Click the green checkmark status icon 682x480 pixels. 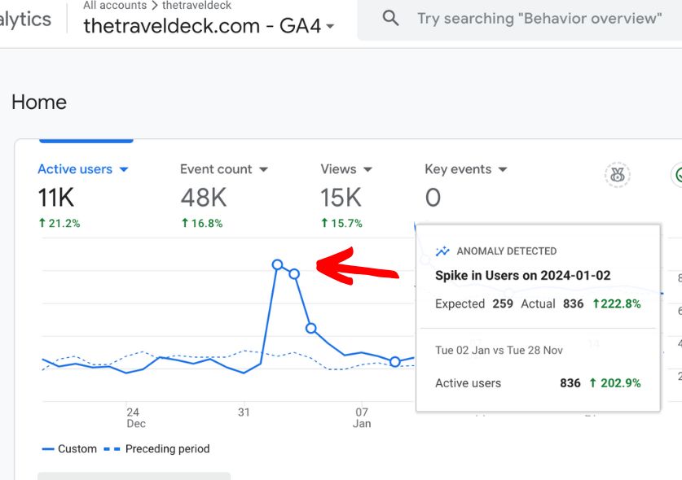pyautogui.click(x=677, y=175)
